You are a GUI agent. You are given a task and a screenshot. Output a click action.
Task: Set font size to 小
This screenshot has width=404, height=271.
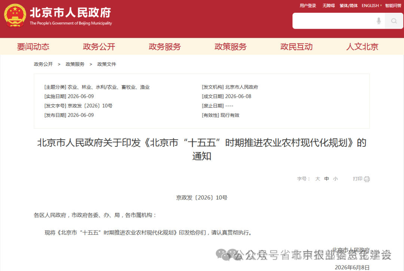point(335,179)
